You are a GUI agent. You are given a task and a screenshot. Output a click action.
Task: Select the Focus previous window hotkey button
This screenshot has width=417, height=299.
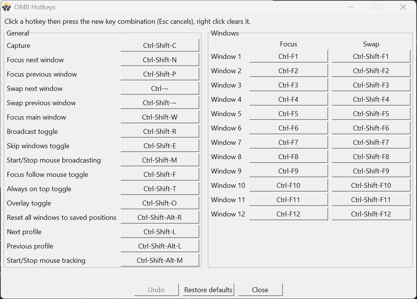(160, 74)
